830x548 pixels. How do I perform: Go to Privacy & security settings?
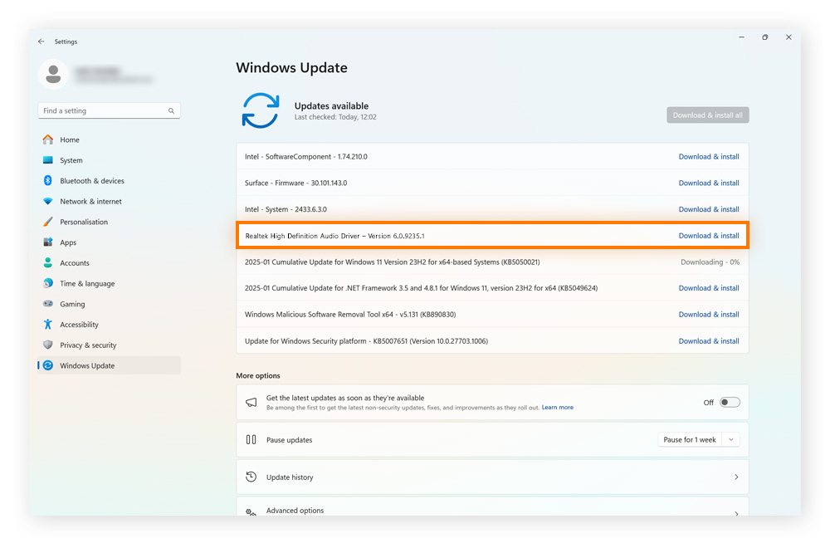(x=109, y=345)
